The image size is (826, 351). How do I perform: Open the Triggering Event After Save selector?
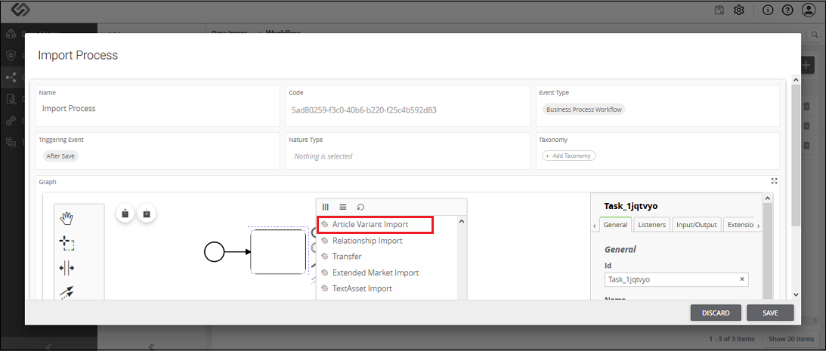(60, 156)
